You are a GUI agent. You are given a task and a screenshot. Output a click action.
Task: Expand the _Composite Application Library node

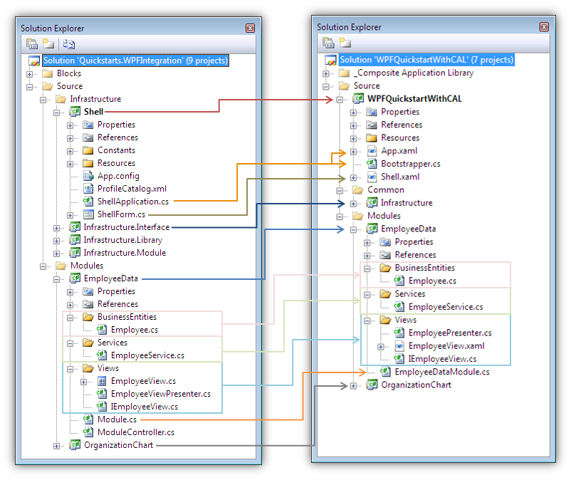(325, 72)
